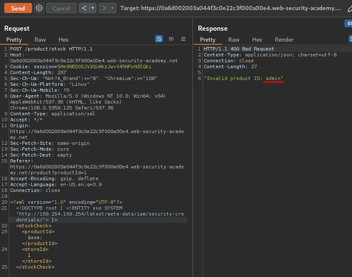Click the Response panel heading
Image resolution: width=352 pixels, height=277 pixels.
[213, 29]
